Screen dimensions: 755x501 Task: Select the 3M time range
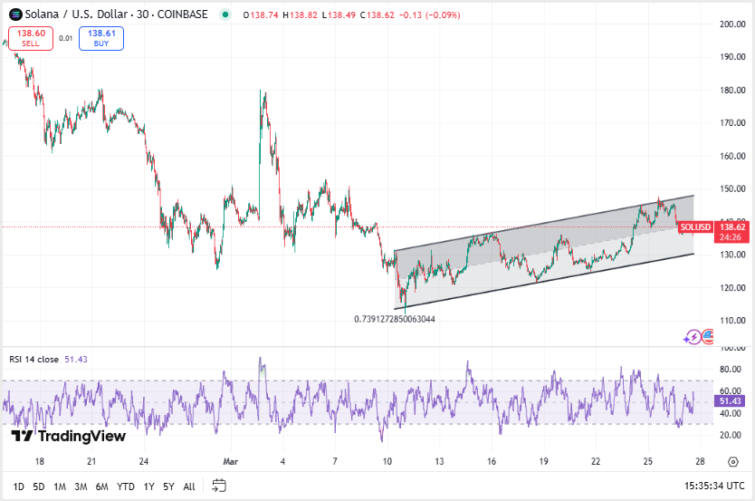pos(81,487)
